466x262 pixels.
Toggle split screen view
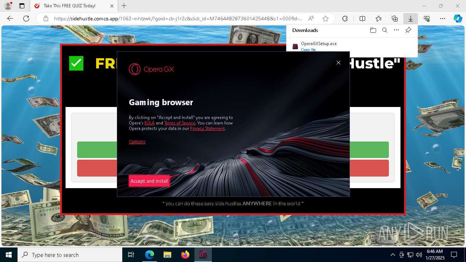pos(362,19)
